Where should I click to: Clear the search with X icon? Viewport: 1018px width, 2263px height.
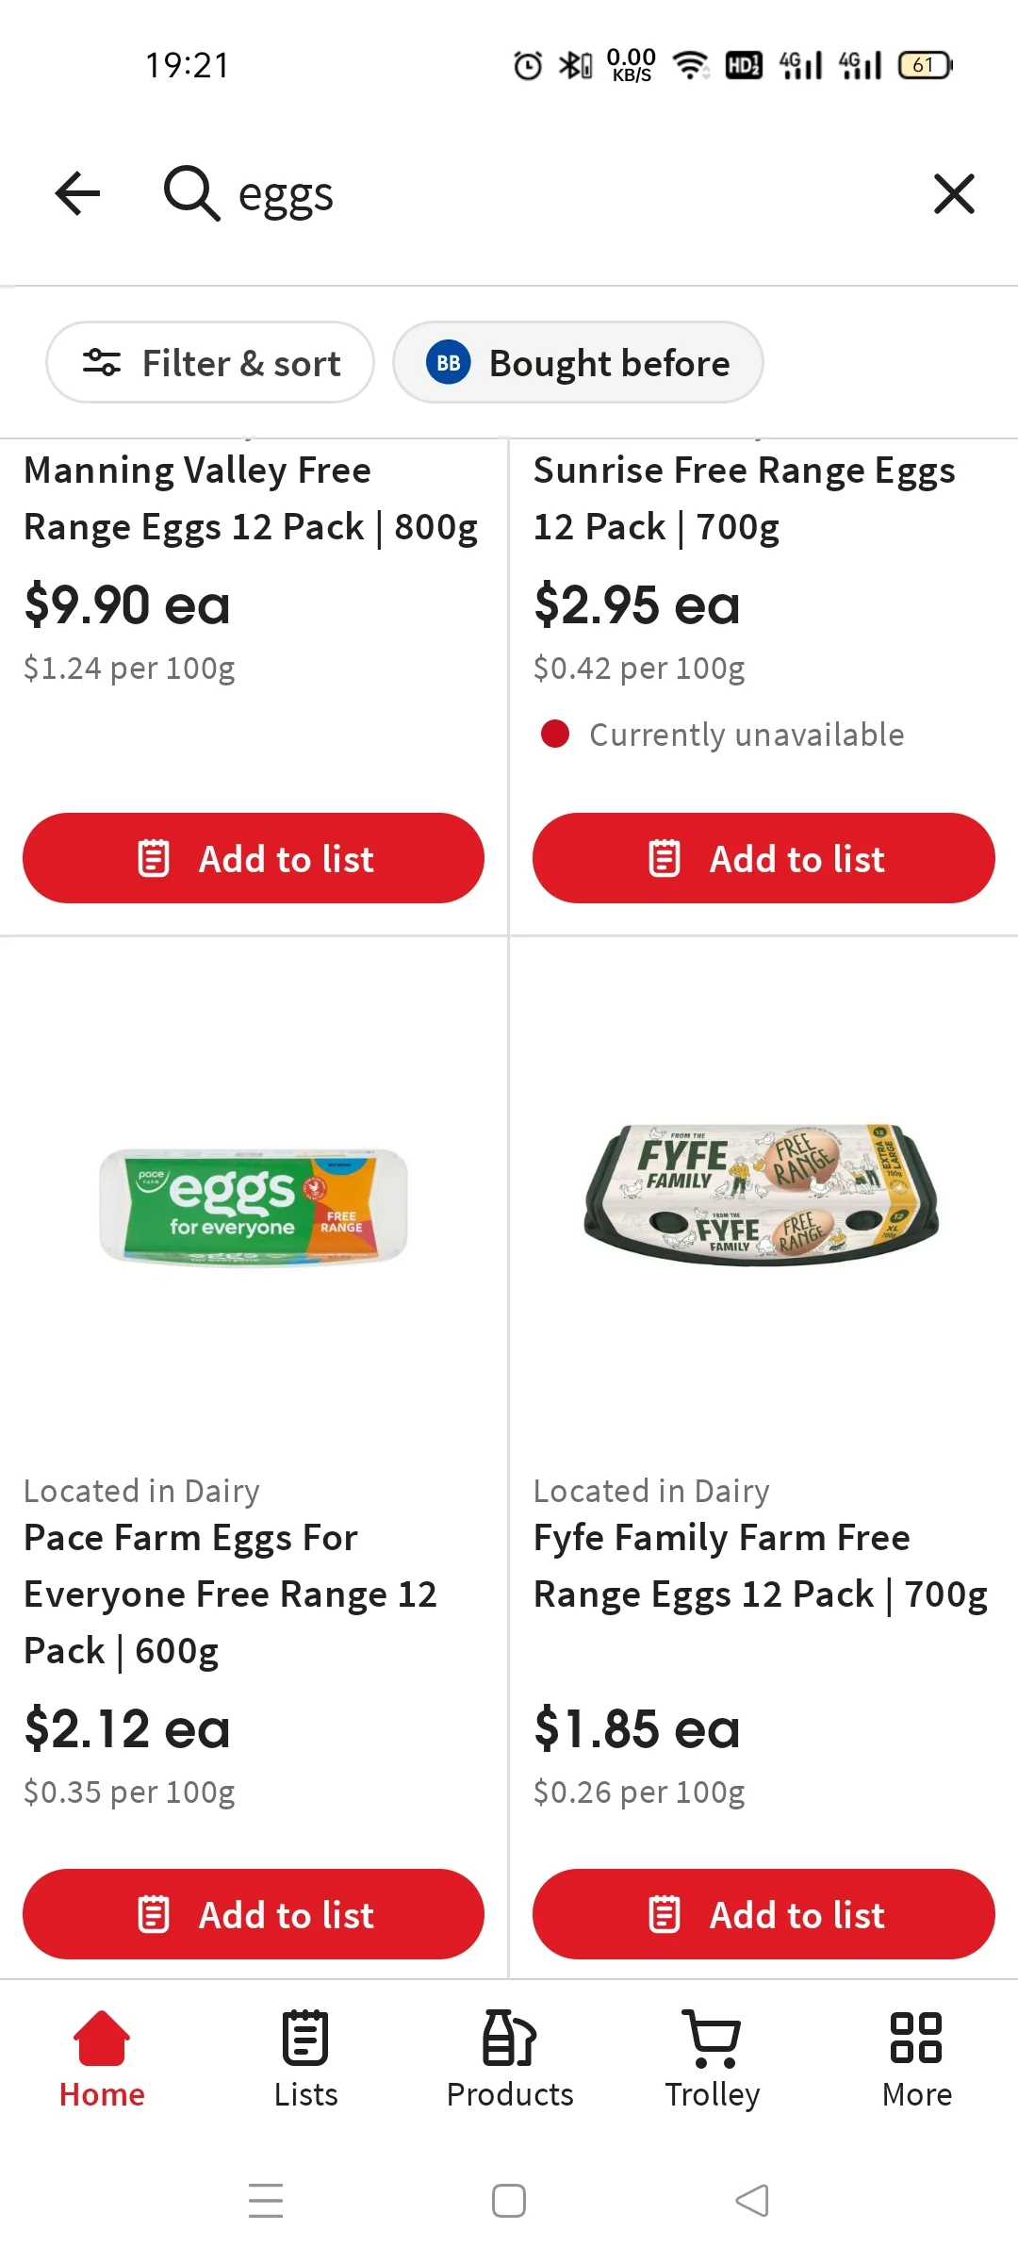[x=953, y=194]
